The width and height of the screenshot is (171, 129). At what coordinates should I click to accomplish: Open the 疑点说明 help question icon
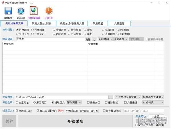(21, 11)
